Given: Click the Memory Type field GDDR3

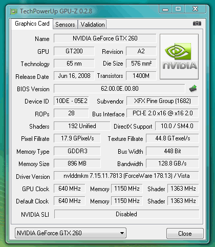Looking at the screenshot, I should click(77, 151).
